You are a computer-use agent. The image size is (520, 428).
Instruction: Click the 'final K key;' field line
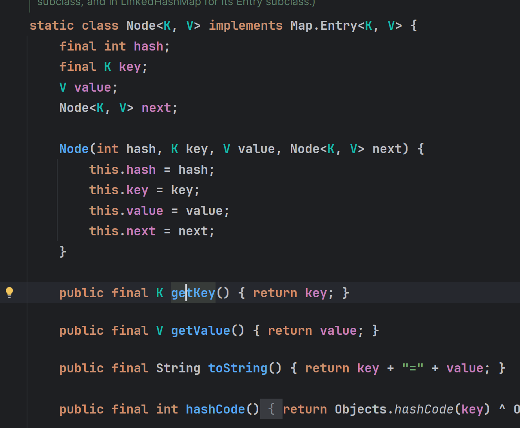[x=103, y=67]
